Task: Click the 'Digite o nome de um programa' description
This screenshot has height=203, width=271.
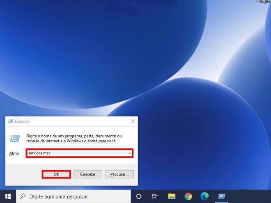Action: point(74,139)
